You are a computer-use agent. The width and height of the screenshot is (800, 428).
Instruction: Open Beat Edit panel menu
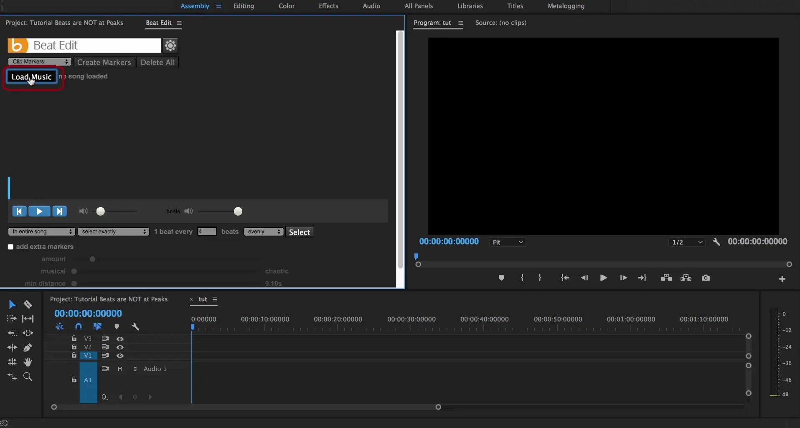pos(179,23)
